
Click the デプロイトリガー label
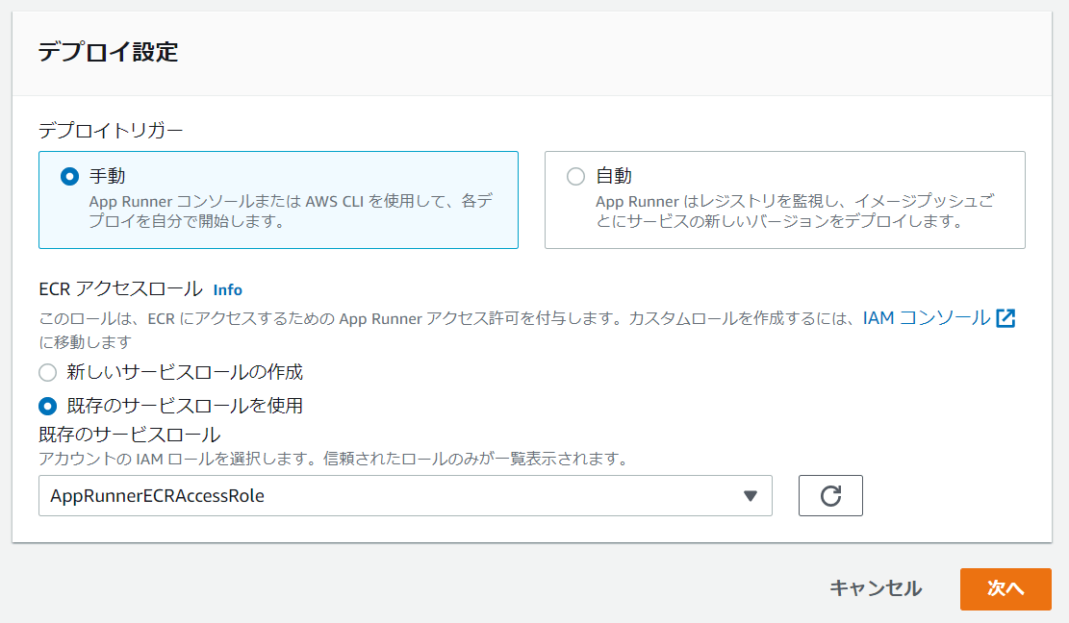pos(111,130)
